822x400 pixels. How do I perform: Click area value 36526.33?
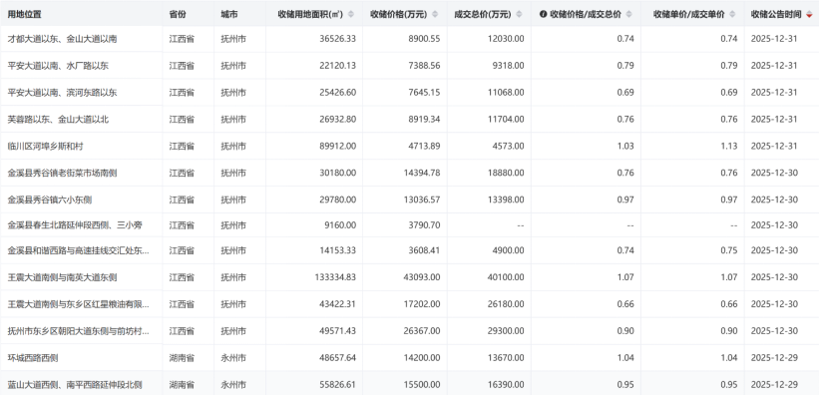coord(337,39)
